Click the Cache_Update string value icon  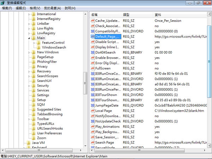pyautogui.click(x=93, y=21)
